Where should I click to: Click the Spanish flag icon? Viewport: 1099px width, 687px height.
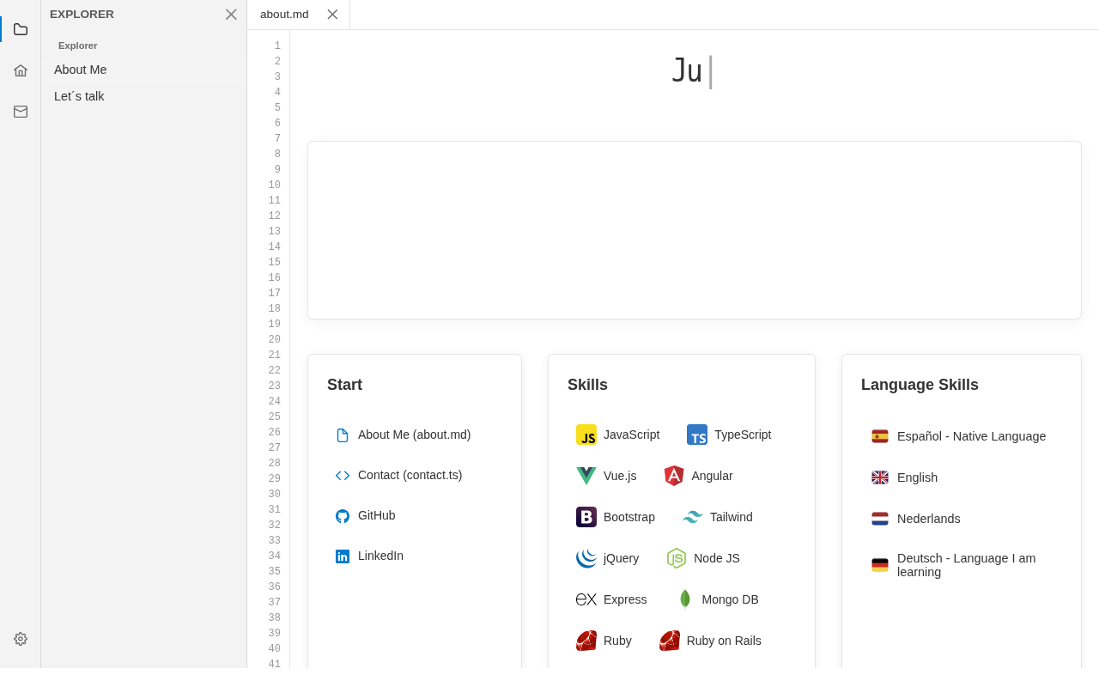pos(880,436)
